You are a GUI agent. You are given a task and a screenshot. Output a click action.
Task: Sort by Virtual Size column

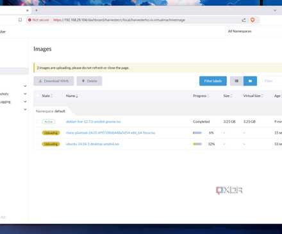[253, 96]
